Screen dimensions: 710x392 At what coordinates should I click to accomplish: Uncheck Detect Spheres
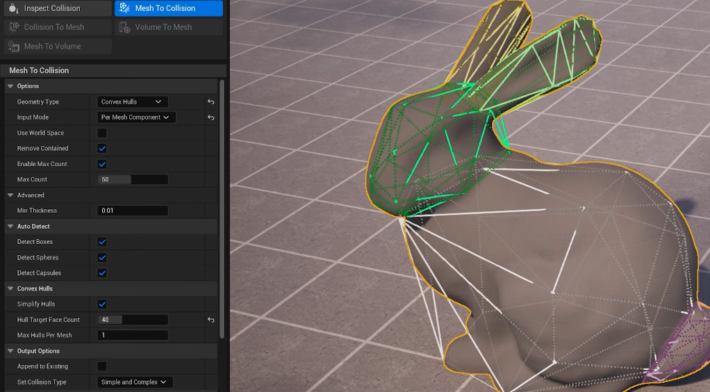point(102,257)
